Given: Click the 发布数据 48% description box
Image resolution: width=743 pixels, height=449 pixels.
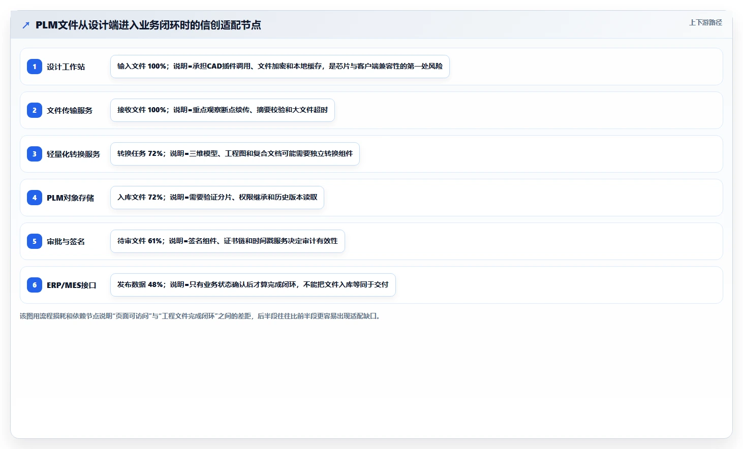Looking at the screenshot, I should click(253, 285).
